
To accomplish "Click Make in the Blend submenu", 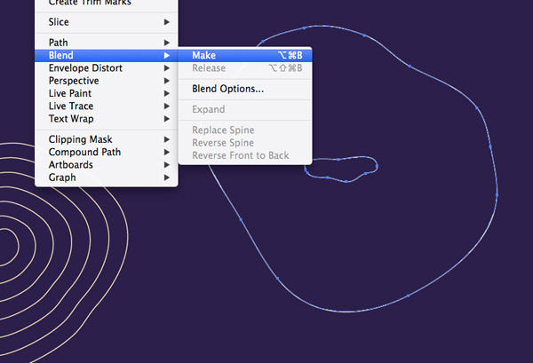I will coord(204,56).
